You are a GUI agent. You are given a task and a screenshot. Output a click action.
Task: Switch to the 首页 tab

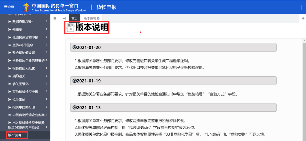[x=74, y=18]
